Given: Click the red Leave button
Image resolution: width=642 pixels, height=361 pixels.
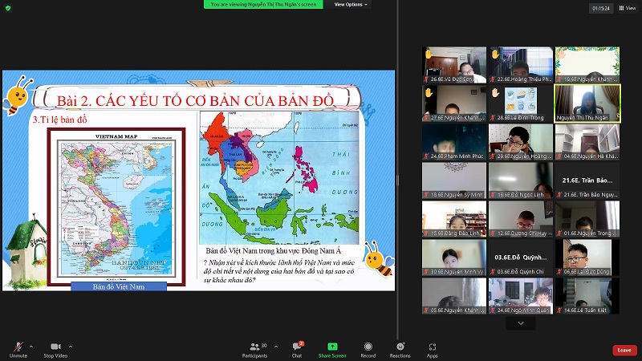Looking at the screenshot, I should click(x=624, y=350).
